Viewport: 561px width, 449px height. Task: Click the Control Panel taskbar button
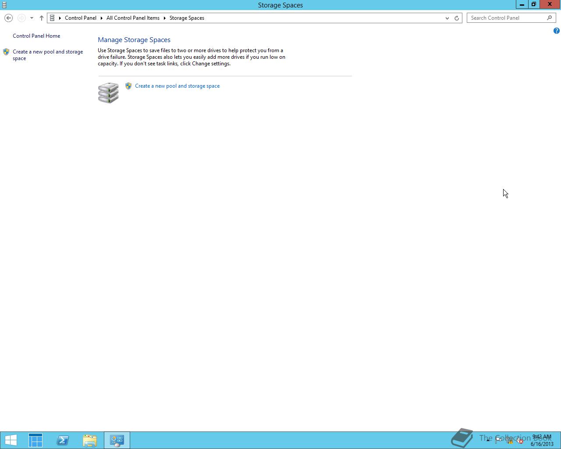pyautogui.click(x=117, y=440)
